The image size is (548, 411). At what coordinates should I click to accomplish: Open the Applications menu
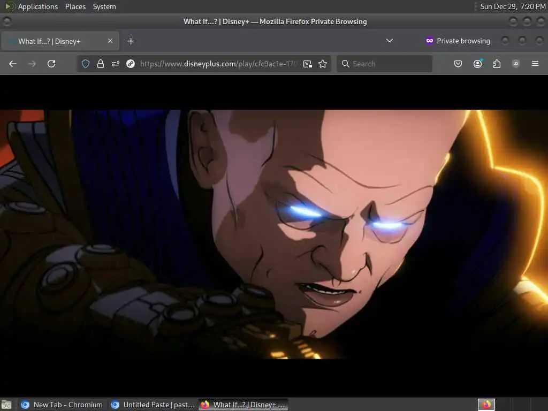[x=38, y=6]
